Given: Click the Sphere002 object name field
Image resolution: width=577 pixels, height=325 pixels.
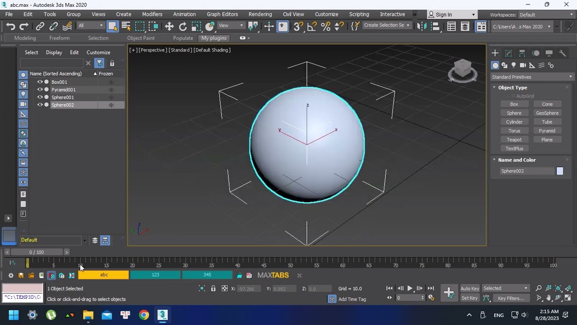Looking at the screenshot, I should click(527, 171).
